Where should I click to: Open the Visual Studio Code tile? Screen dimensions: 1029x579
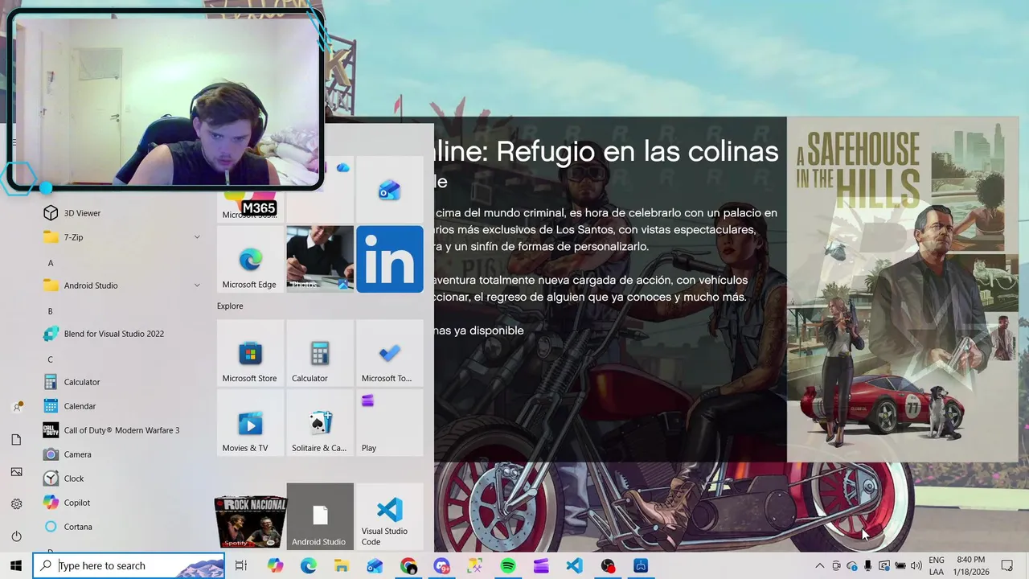(390, 516)
